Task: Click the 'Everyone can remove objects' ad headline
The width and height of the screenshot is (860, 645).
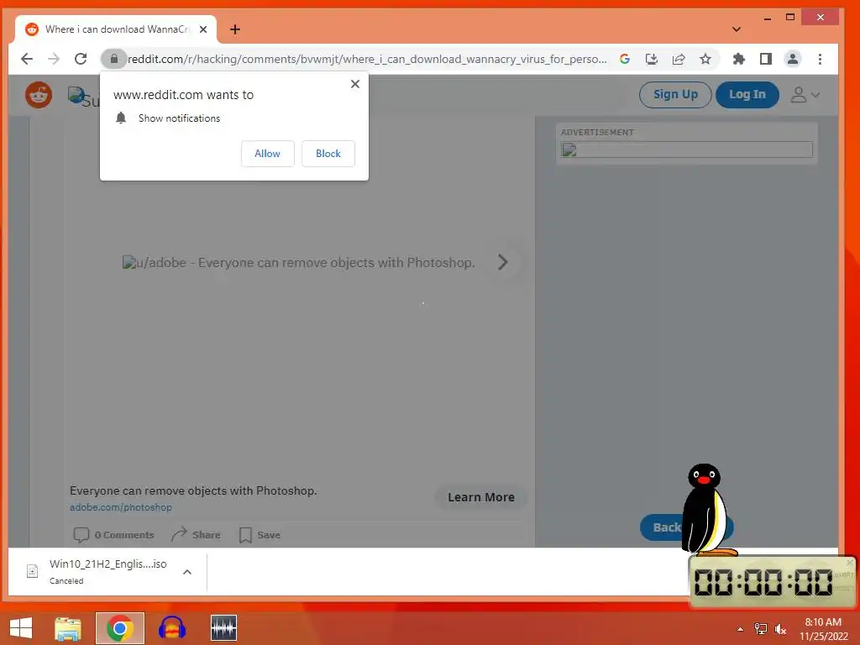Action: tap(193, 490)
